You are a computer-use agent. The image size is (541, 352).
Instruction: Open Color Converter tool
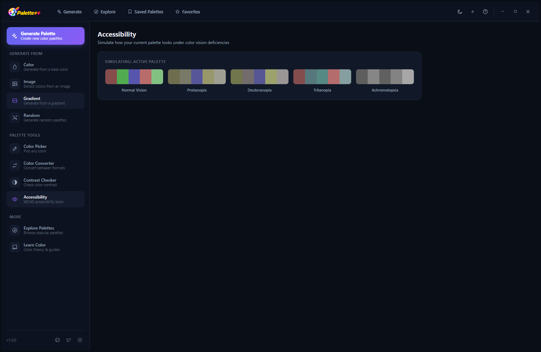tap(45, 165)
